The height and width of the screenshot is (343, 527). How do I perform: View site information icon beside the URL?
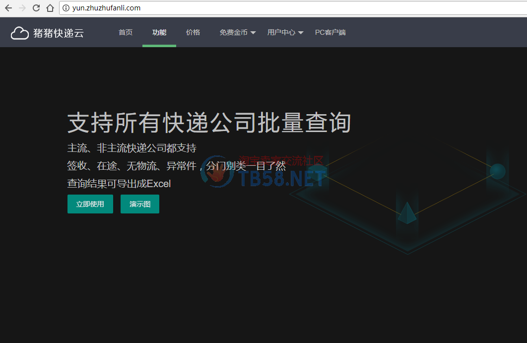tap(66, 8)
